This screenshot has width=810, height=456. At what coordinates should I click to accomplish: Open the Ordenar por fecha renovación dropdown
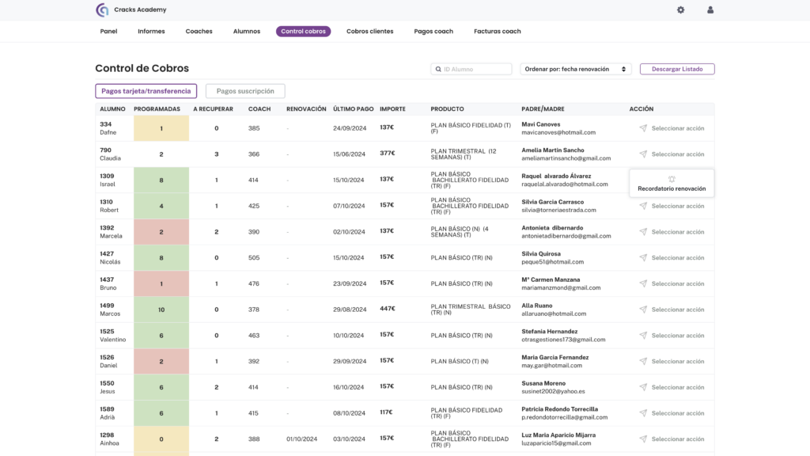tap(576, 70)
